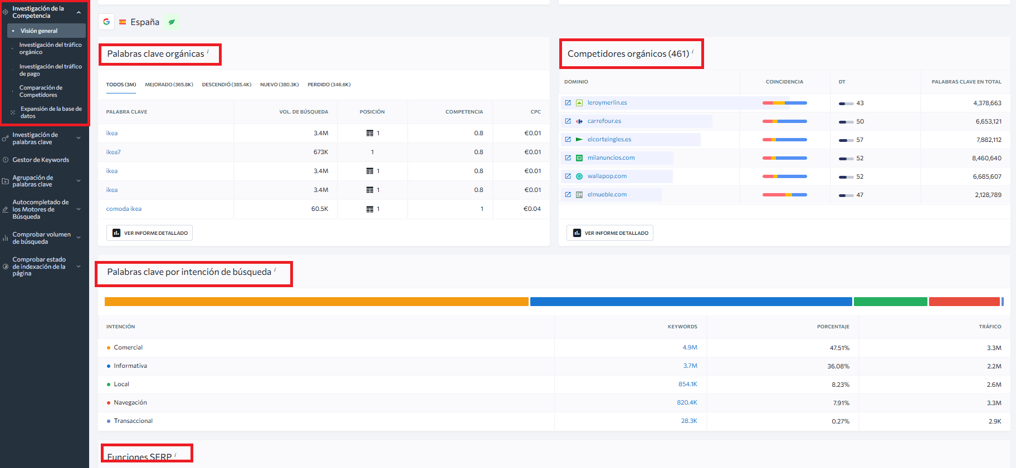Click the elcorteingles.es favicon
Image resolution: width=1016 pixels, height=468 pixels.
[x=579, y=140]
